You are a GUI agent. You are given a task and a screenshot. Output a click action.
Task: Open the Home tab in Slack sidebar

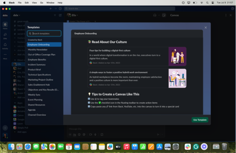pyautogui.click(x=5, y=25)
